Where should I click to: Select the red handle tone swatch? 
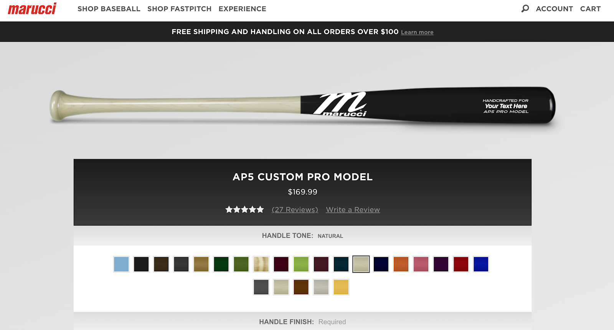[460, 264]
